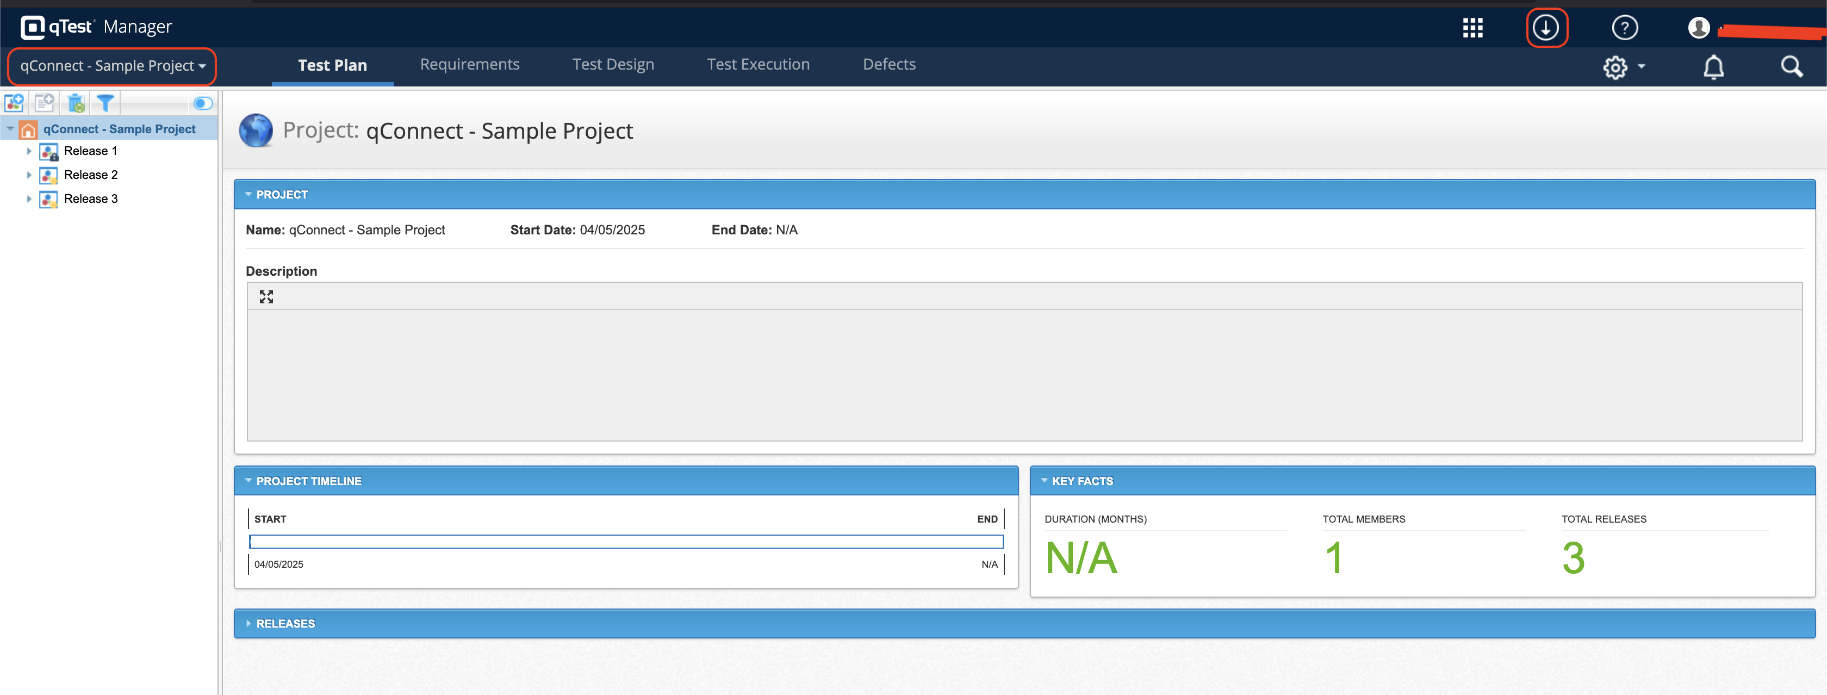
Task: Open the help question mark icon
Action: (1625, 28)
